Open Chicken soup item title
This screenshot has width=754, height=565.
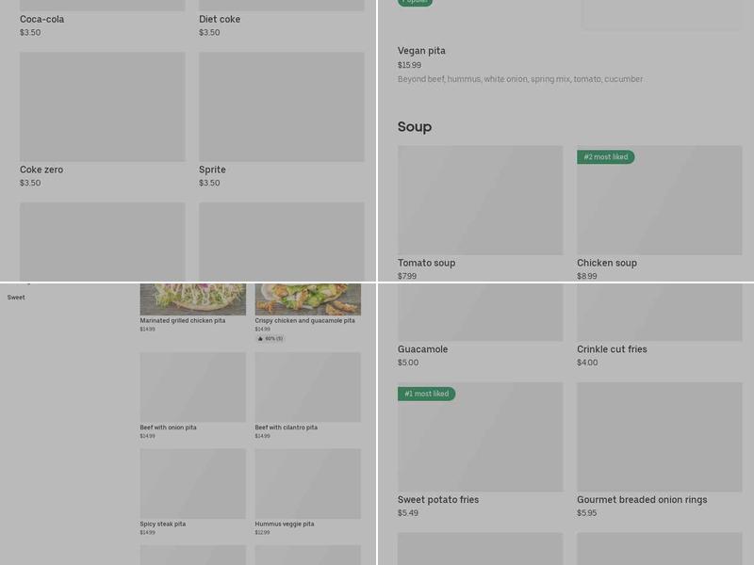tap(607, 263)
